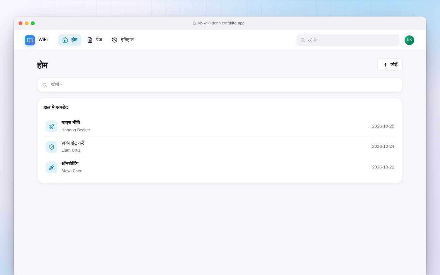This screenshot has height=275, width=440.
Task: Click the होम page title heading
Action: pyautogui.click(x=42, y=65)
